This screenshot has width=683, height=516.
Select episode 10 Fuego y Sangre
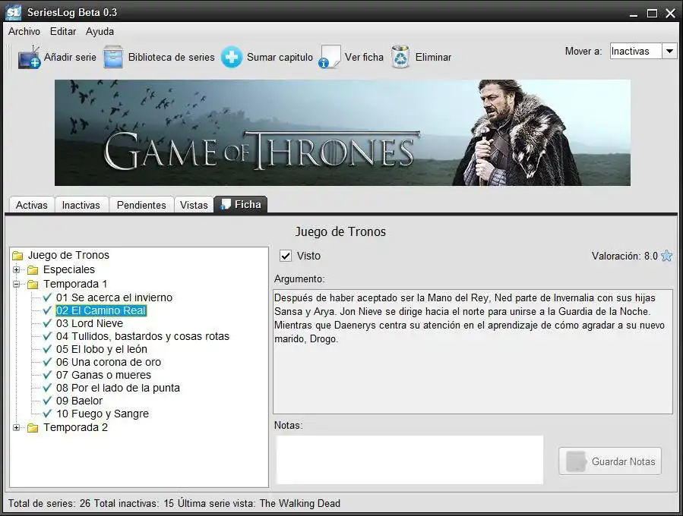pos(103,414)
